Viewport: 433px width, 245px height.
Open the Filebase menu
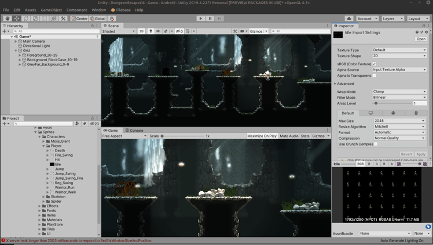(x=120, y=10)
